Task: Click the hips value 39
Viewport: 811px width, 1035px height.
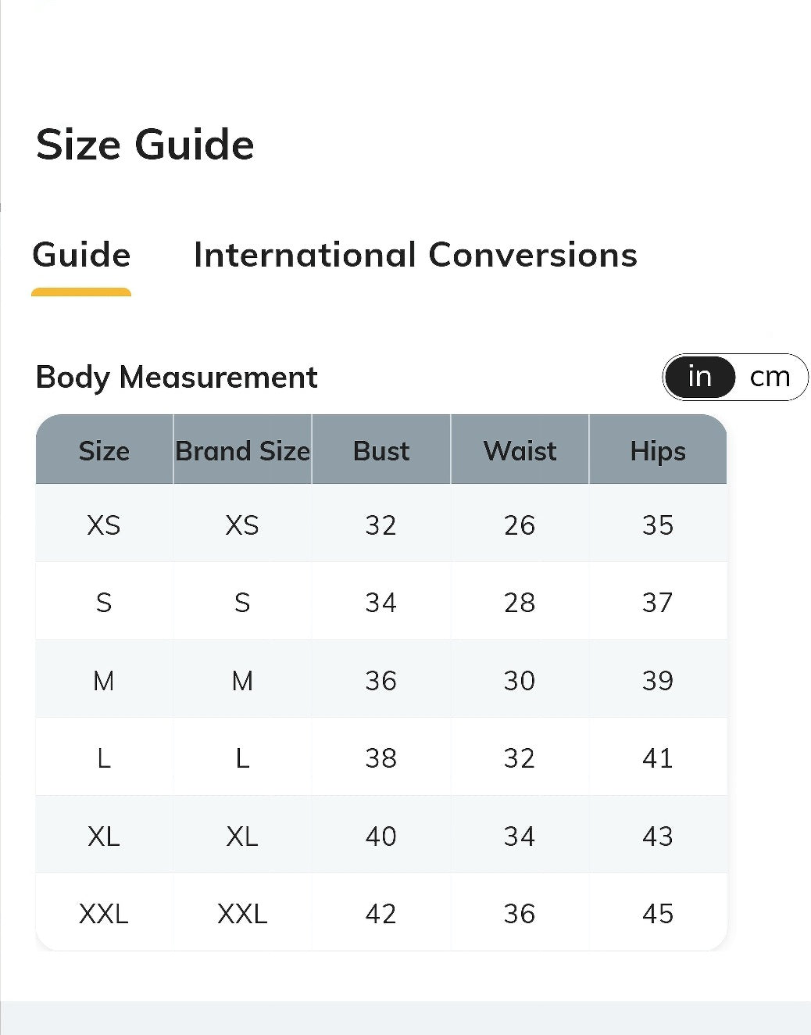Action: (x=658, y=680)
